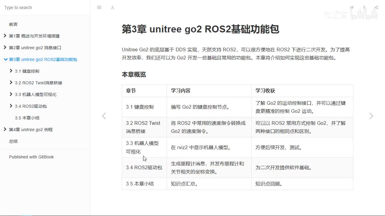The height and width of the screenshot is (216, 385).
Task: Open sidebar item 3.5 本章小结
Action: click(x=27, y=118)
